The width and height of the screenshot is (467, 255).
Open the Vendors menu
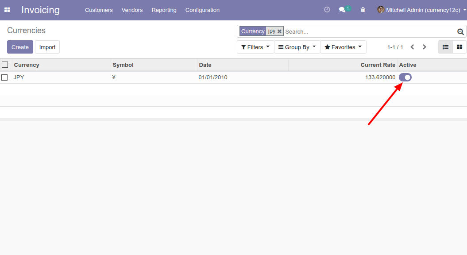tap(132, 10)
